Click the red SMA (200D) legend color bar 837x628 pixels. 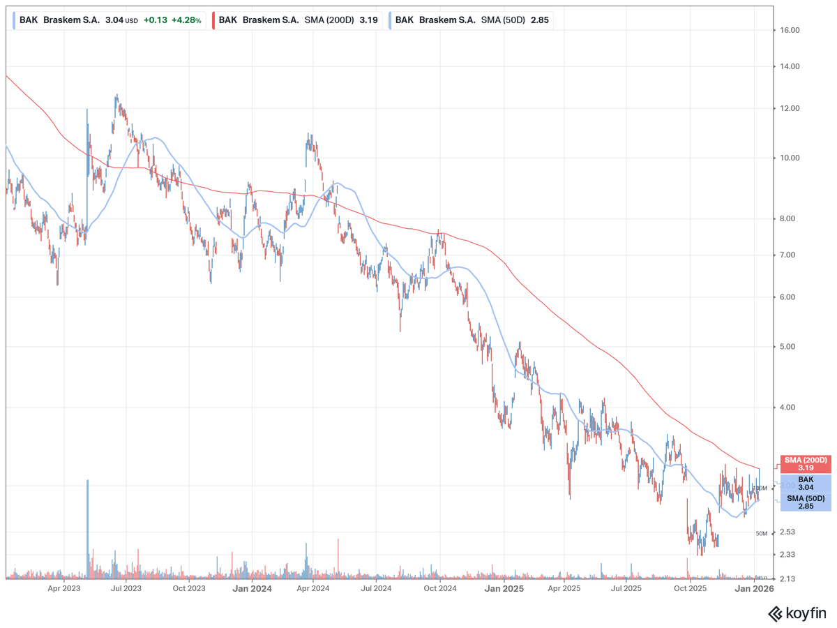pos(212,20)
